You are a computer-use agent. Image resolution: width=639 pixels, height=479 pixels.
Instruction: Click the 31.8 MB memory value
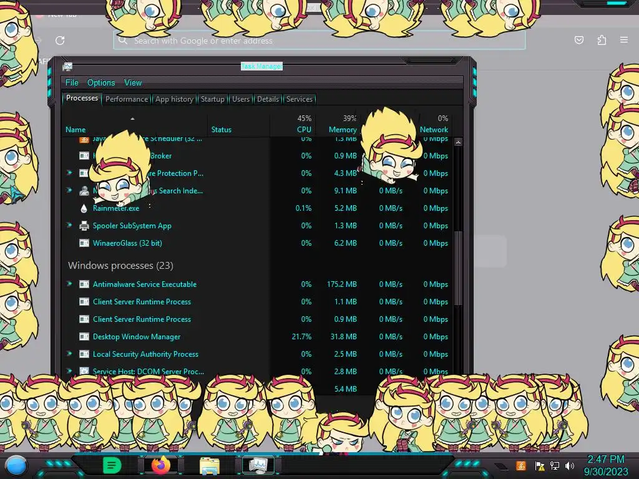coord(344,337)
